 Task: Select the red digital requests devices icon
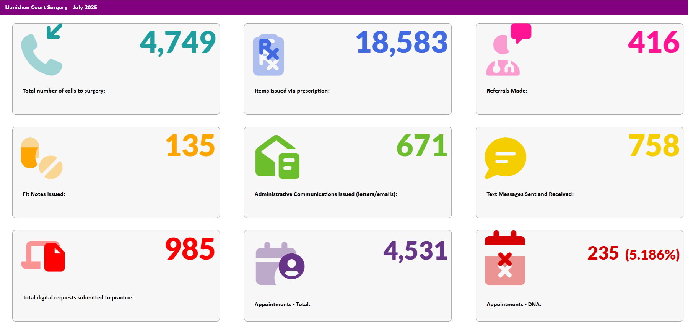coord(43,256)
